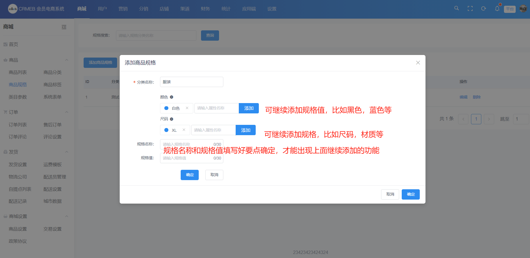Click 添加 button next to 白色 value
Screen dimensions: 530x258
point(249,108)
